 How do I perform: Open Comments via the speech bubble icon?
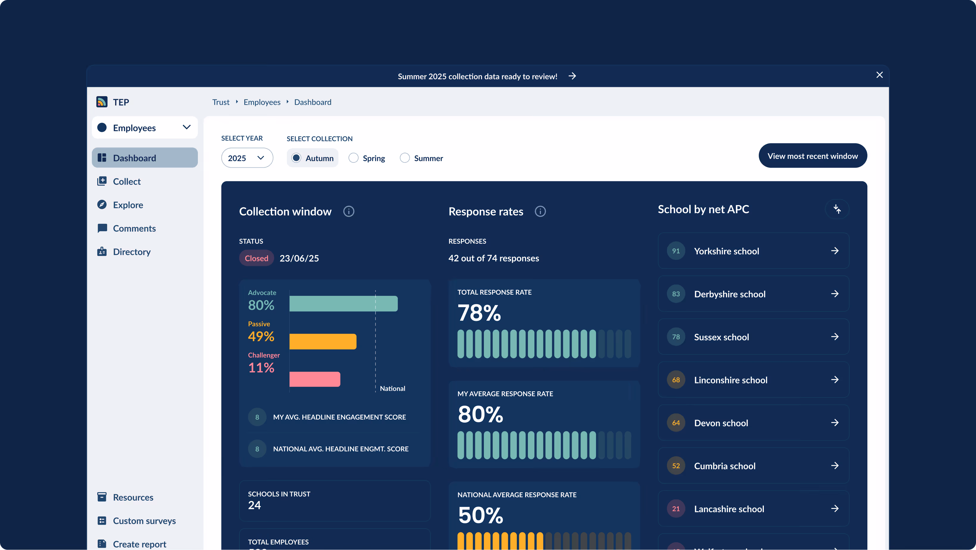click(x=102, y=228)
